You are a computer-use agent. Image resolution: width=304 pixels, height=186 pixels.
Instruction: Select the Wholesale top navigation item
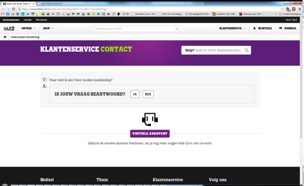click(x=41, y=20)
